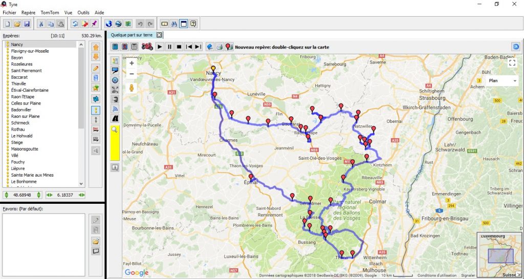Click the magnifier icon above yellow bar

click(115, 130)
